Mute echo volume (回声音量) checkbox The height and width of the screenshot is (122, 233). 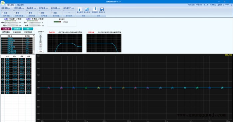[x=40, y=13]
